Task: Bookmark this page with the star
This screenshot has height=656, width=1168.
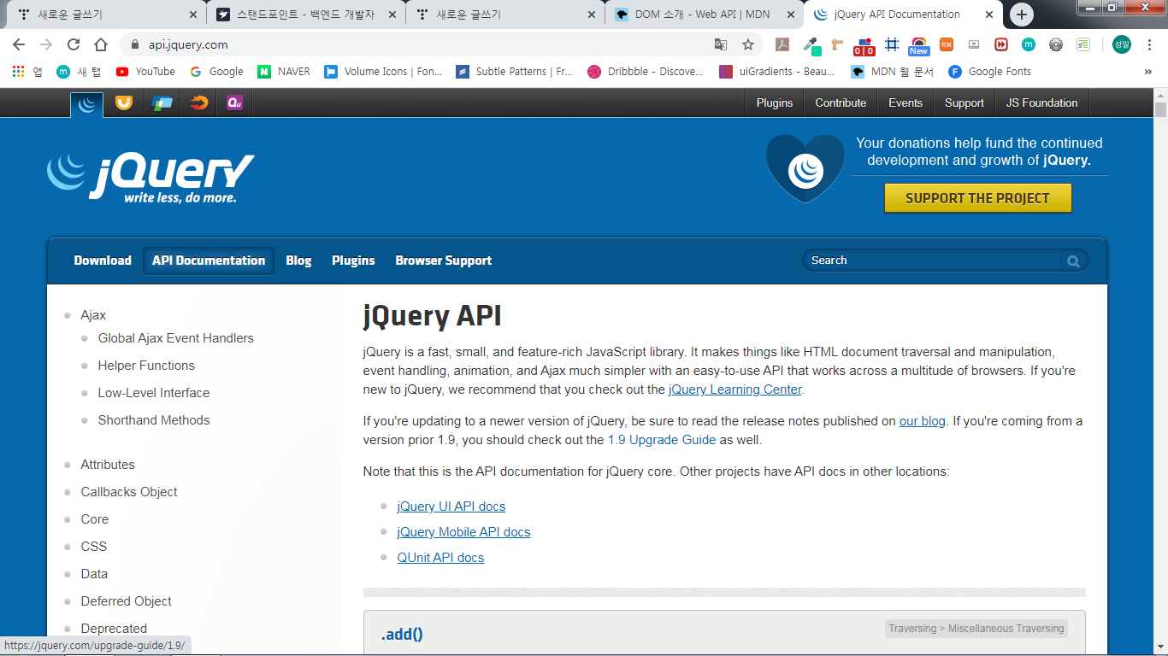Action: point(748,44)
